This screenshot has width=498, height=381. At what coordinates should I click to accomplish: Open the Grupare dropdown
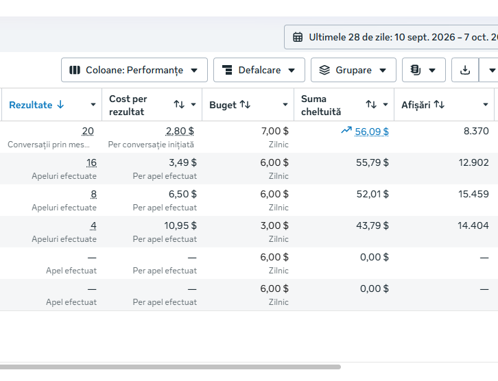(353, 70)
